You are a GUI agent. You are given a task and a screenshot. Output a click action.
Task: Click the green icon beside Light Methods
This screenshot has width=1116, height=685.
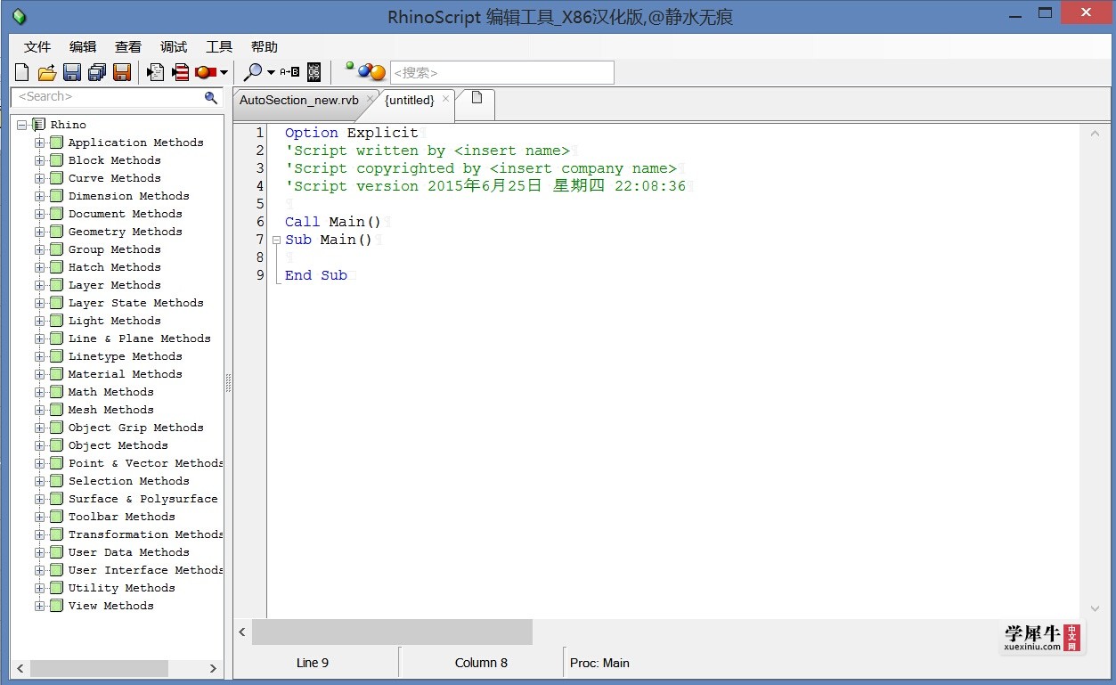56,321
